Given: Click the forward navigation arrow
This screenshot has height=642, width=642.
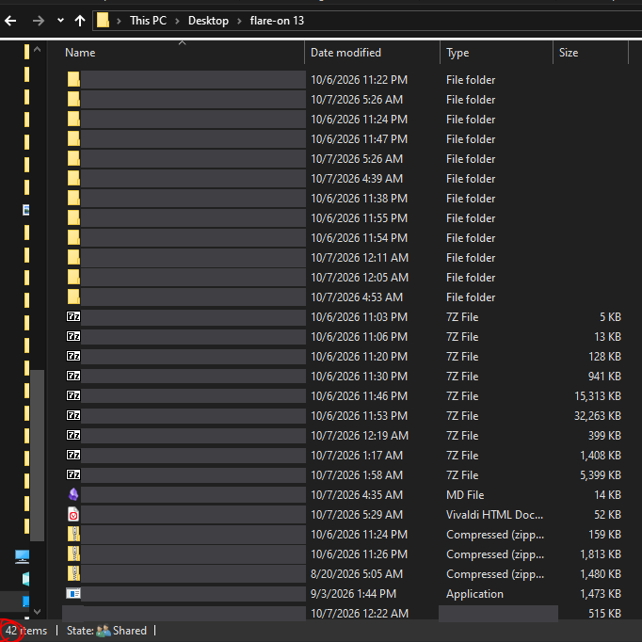Looking at the screenshot, I should tap(38, 21).
